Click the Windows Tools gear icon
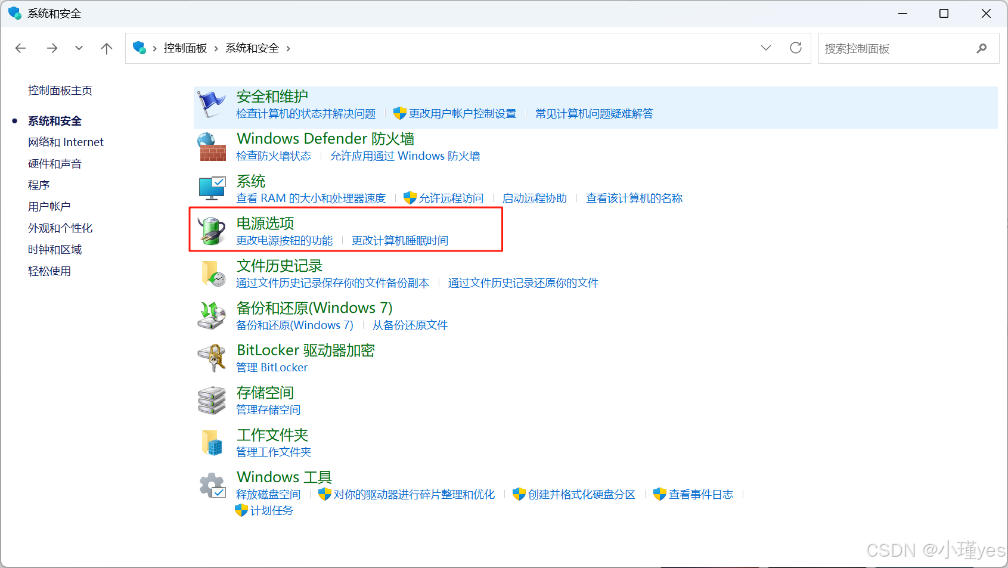 pos(212,485)
